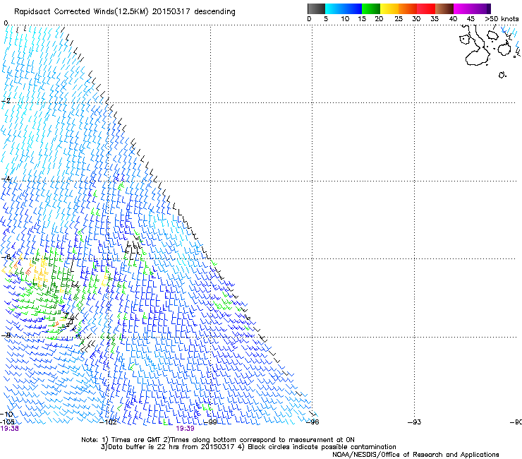
Task: Pick the brown 35-40 knots color segment
Action: coord(444,8)
